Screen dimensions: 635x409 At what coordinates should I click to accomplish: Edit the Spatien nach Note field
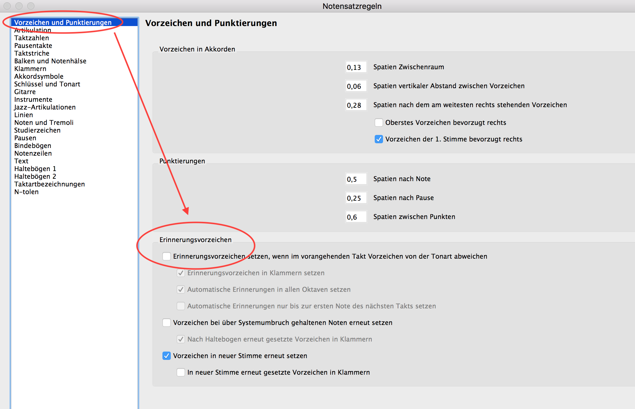[356, 179]
